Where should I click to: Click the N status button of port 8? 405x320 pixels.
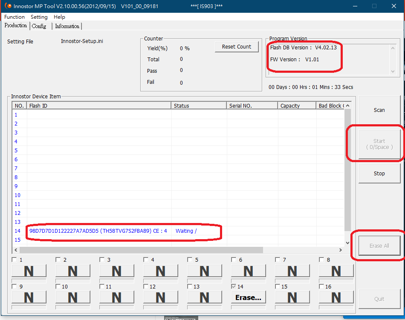336,271
